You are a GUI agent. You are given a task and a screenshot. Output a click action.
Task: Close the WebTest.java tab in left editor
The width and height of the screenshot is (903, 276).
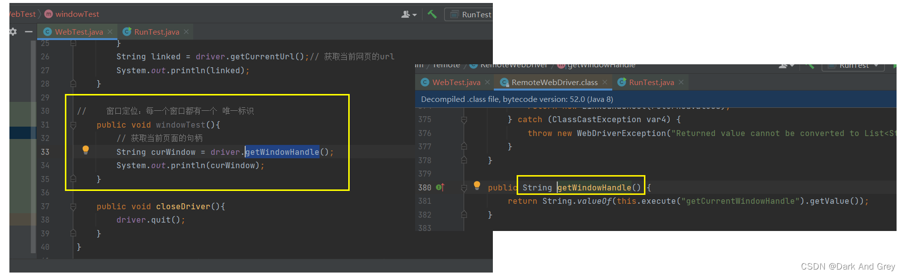point(110,32)
